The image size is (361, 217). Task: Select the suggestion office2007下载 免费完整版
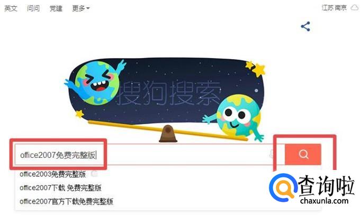point(60,188)
